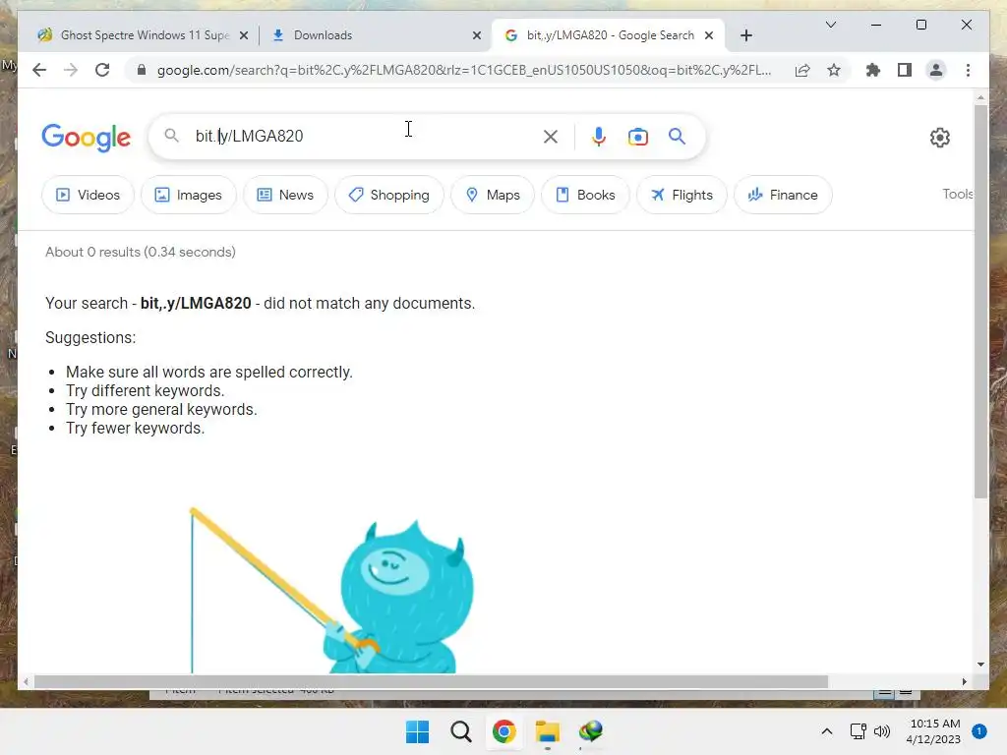Go back to the previous page
The height and width of the screenshot is (755, 1007).
[39, 70]
